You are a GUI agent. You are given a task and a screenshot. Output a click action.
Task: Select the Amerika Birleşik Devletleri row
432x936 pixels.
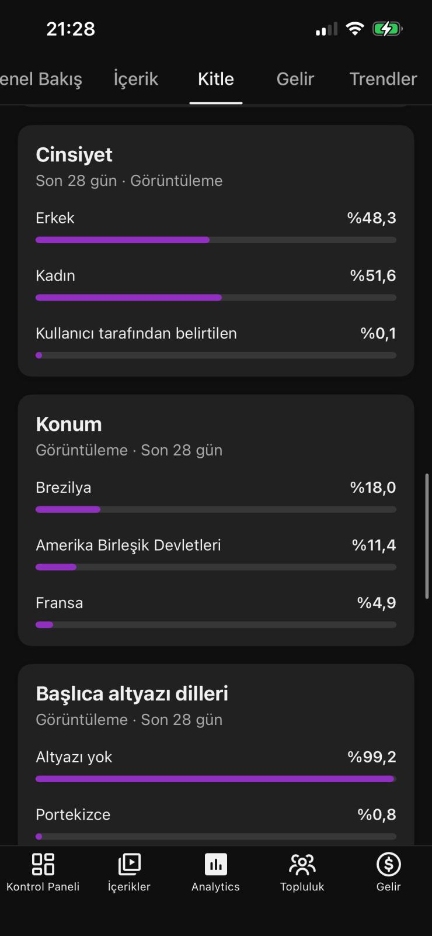[216, 555]
